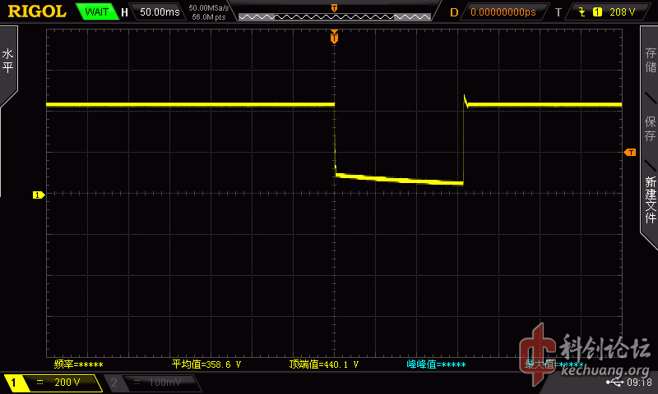
Task: Click the RIGOL logo
Action: tap(37, 11)
